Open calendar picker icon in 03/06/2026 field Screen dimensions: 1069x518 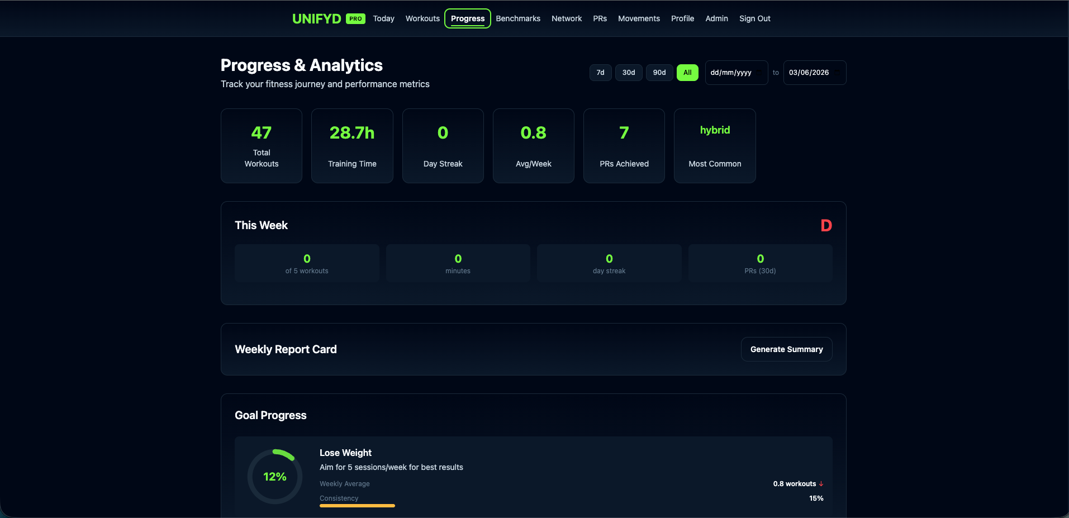coord(837,73)
